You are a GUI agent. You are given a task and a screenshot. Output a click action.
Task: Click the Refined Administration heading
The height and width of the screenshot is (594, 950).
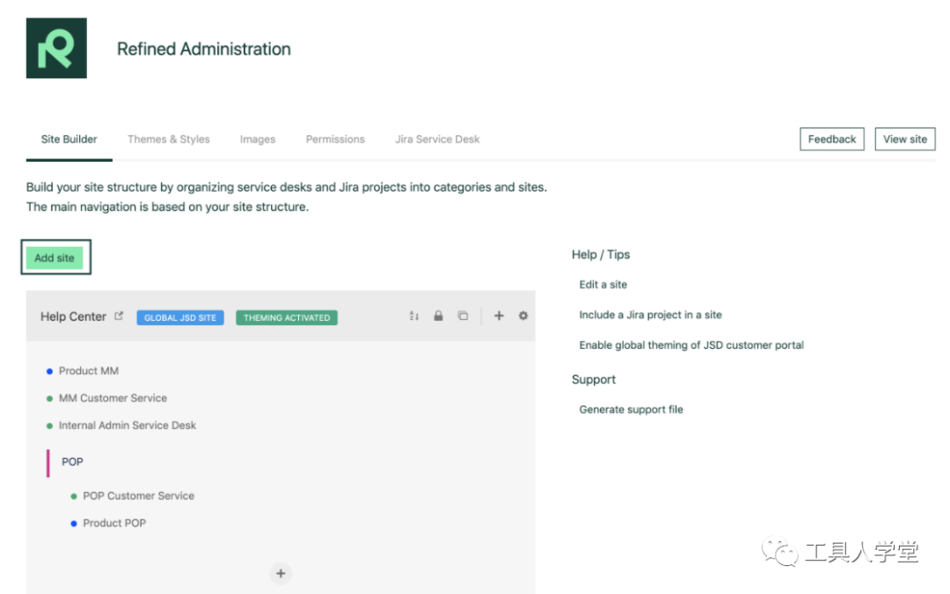pos(203,49)
